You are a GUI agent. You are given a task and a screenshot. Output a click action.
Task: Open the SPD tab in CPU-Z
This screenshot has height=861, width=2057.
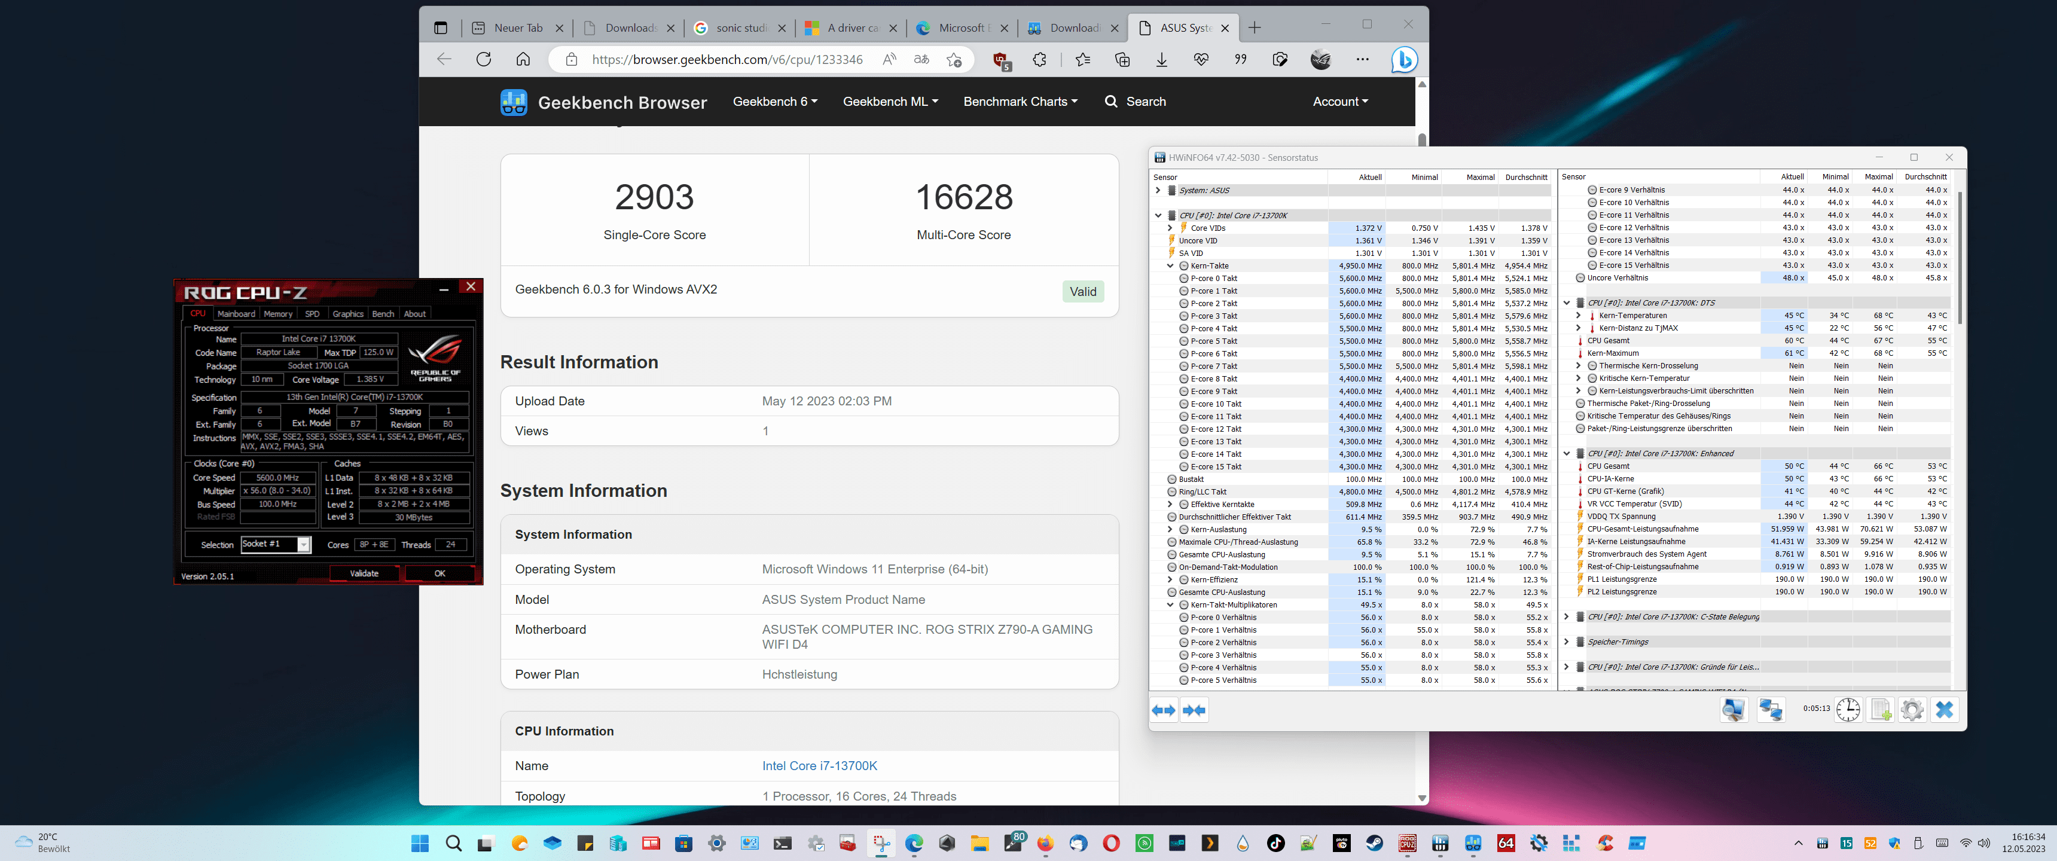(x=312, y=314)
